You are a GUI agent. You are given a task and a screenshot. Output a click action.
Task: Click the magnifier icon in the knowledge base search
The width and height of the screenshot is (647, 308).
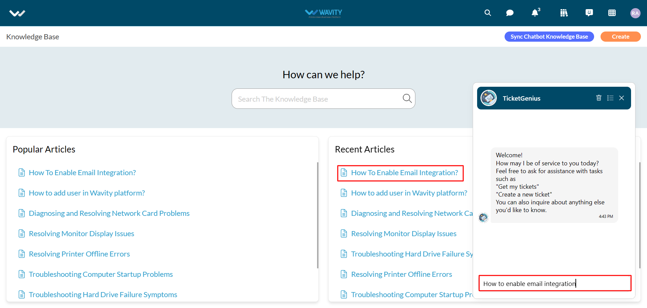(x=407, y=99)
